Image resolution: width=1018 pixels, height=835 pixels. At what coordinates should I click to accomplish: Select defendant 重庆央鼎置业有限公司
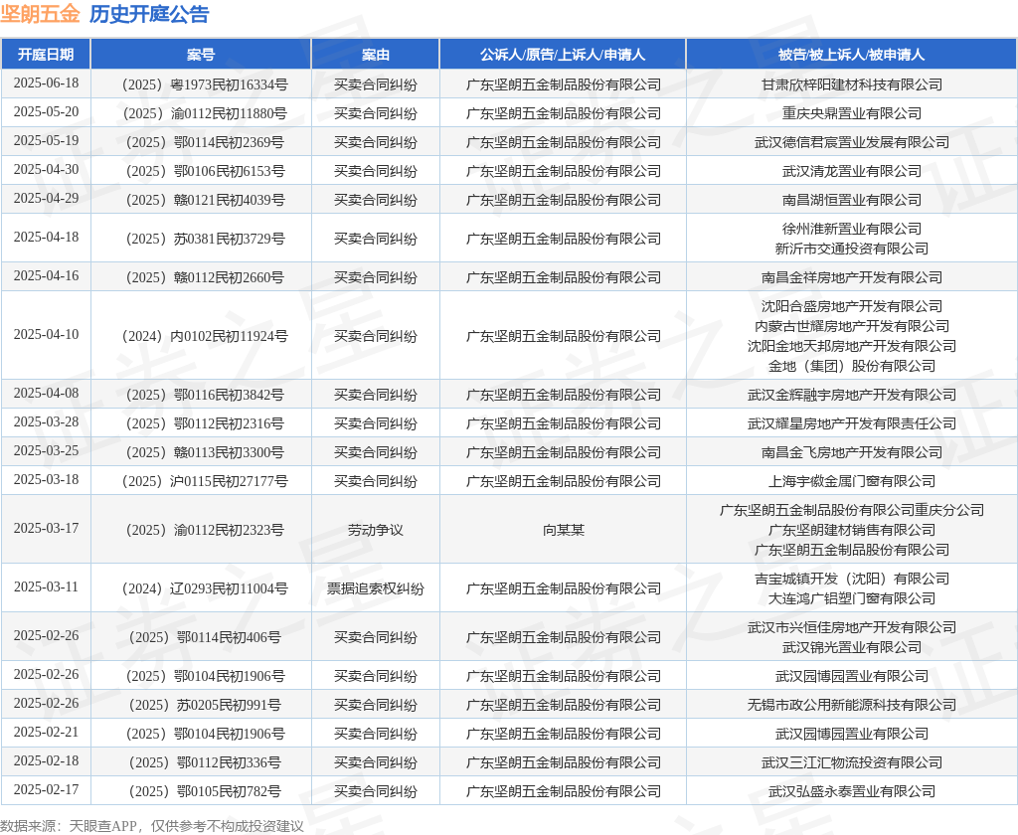852,113
